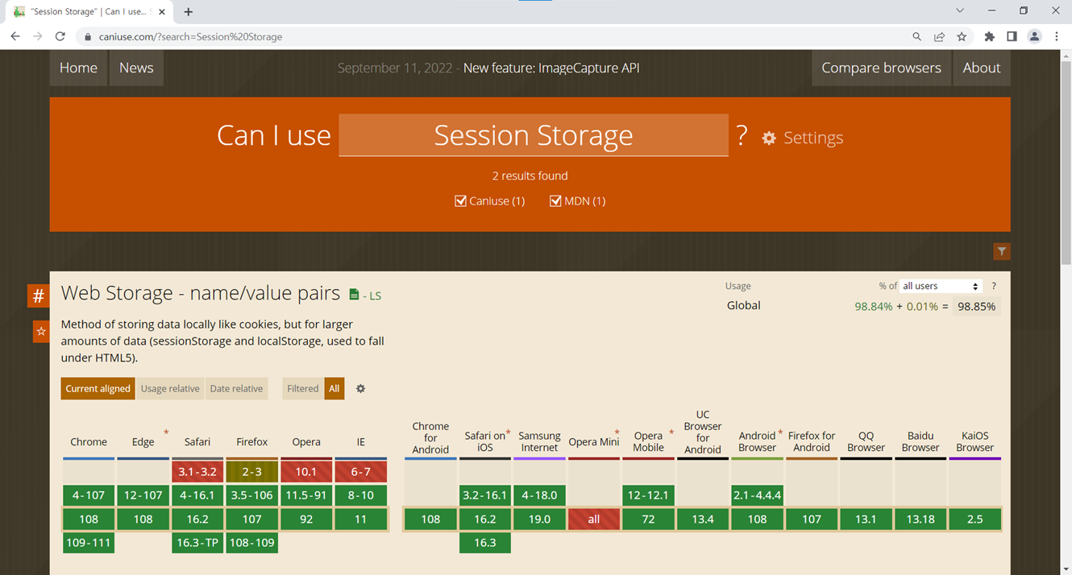
Task: Reload the caniuse page
Action: coord(60,36)
